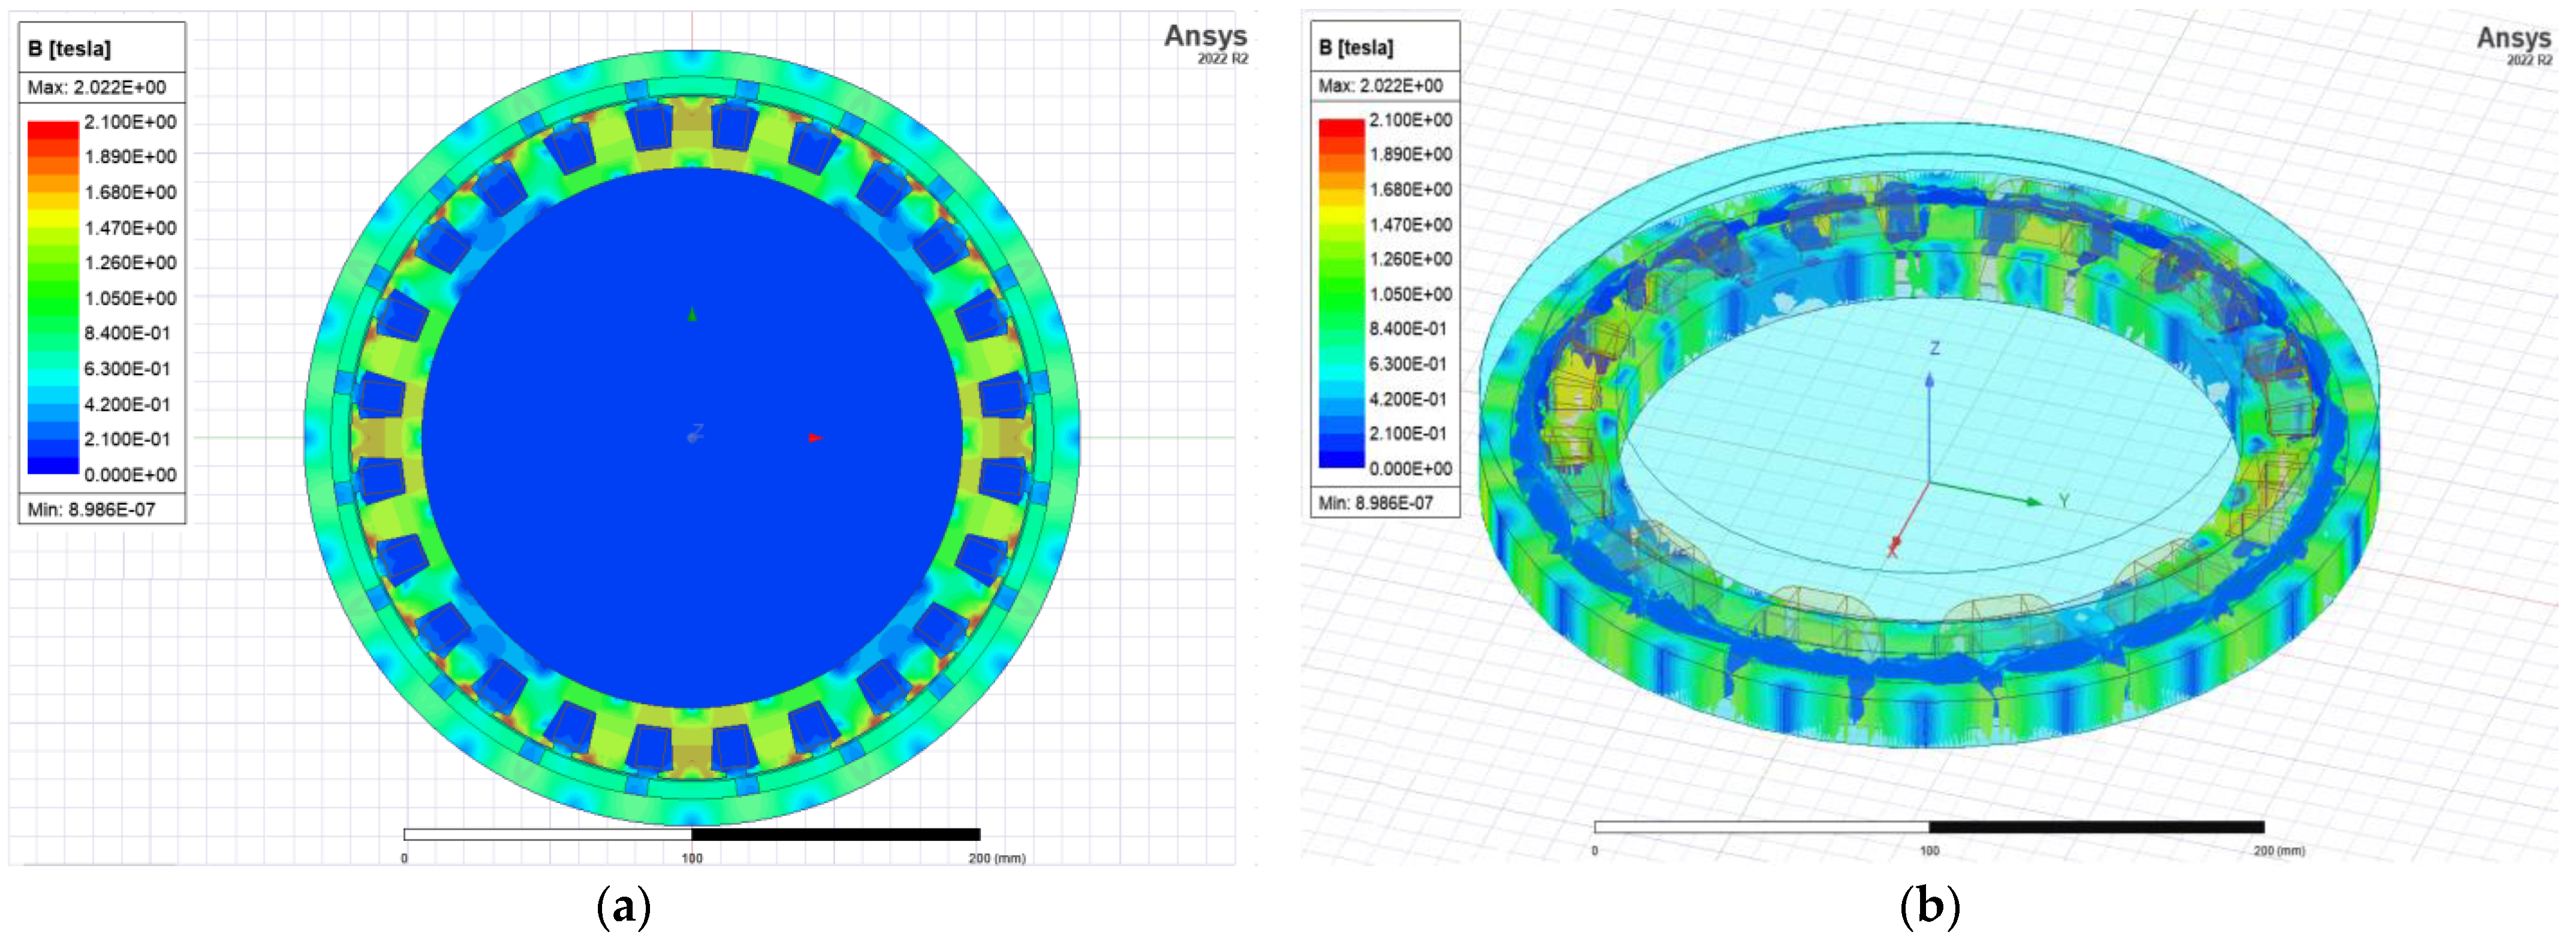Click the "200 (mm)" label under left scale bar
The image size is (2576, 941).
click(996, 858)
